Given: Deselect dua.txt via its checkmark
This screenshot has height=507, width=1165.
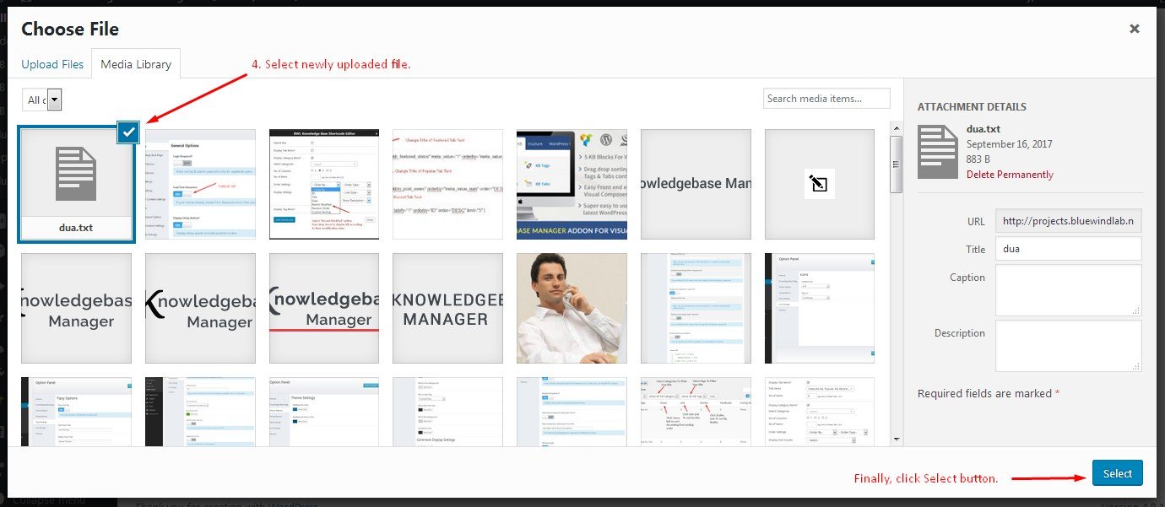Looking at the screenshot, I should click(128, 131).
